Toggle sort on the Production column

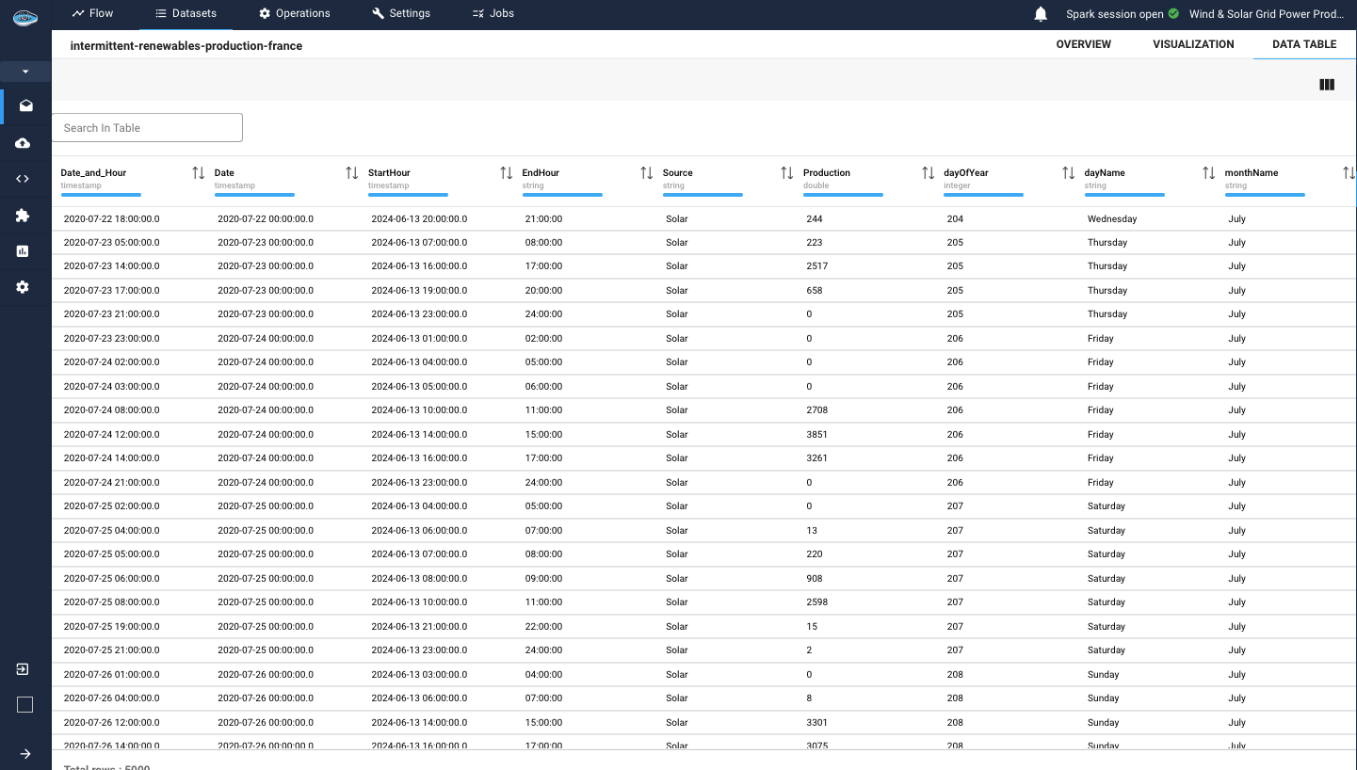928,173
